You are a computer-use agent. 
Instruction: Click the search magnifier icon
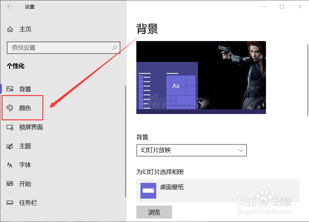pyautogui.click(x=114, y=47)
